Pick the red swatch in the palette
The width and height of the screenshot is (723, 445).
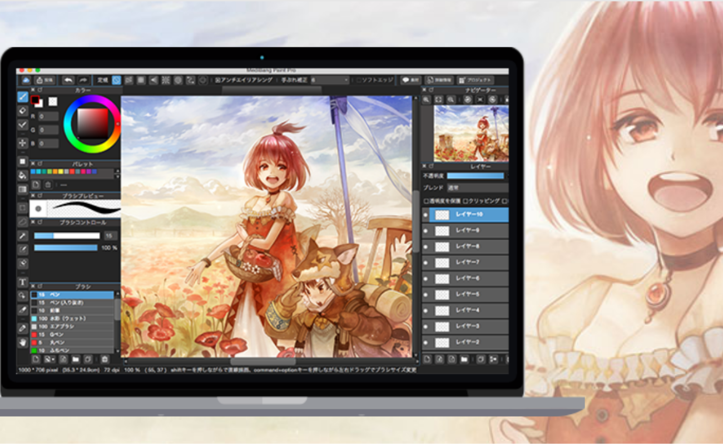(x=72, y=172)
